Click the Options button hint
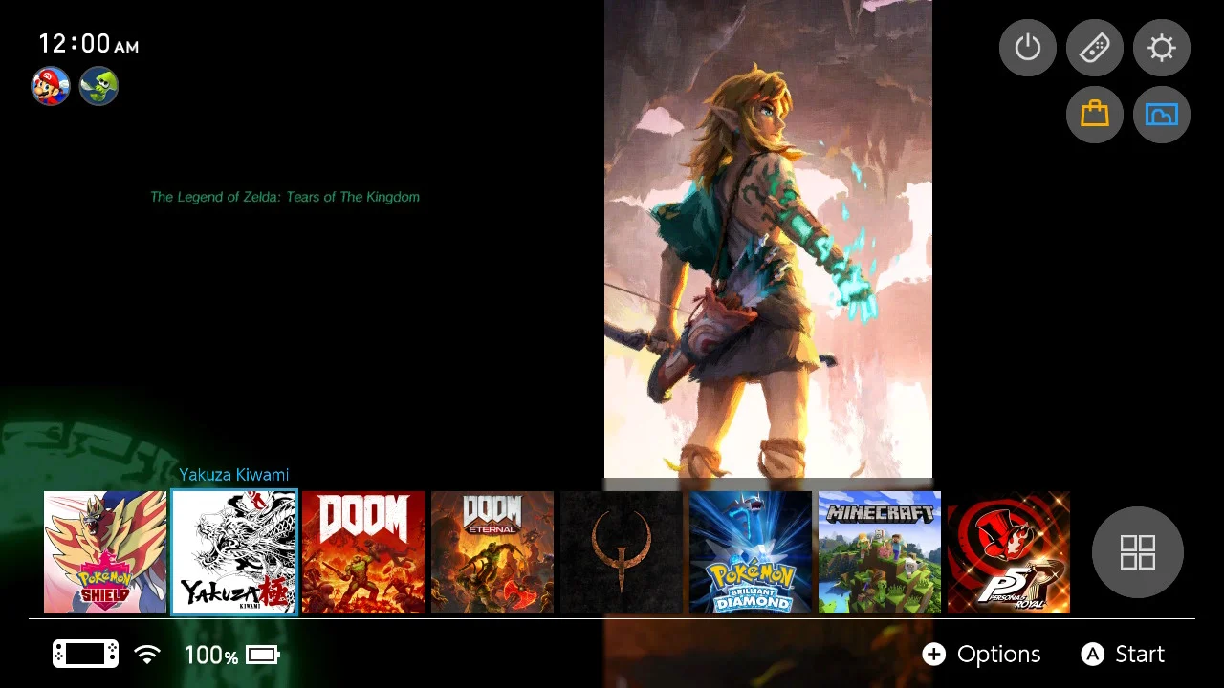 point(981,655)
